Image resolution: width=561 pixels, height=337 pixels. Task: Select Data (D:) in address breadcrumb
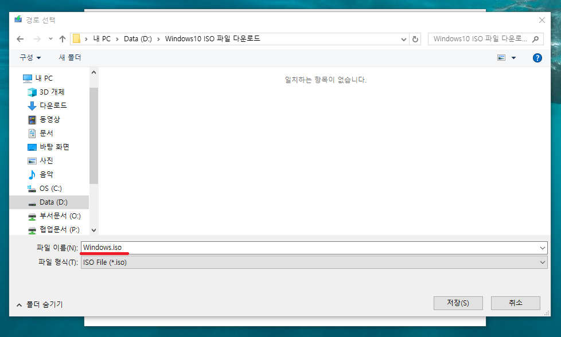pyautogui.click(x=138, y=38)
